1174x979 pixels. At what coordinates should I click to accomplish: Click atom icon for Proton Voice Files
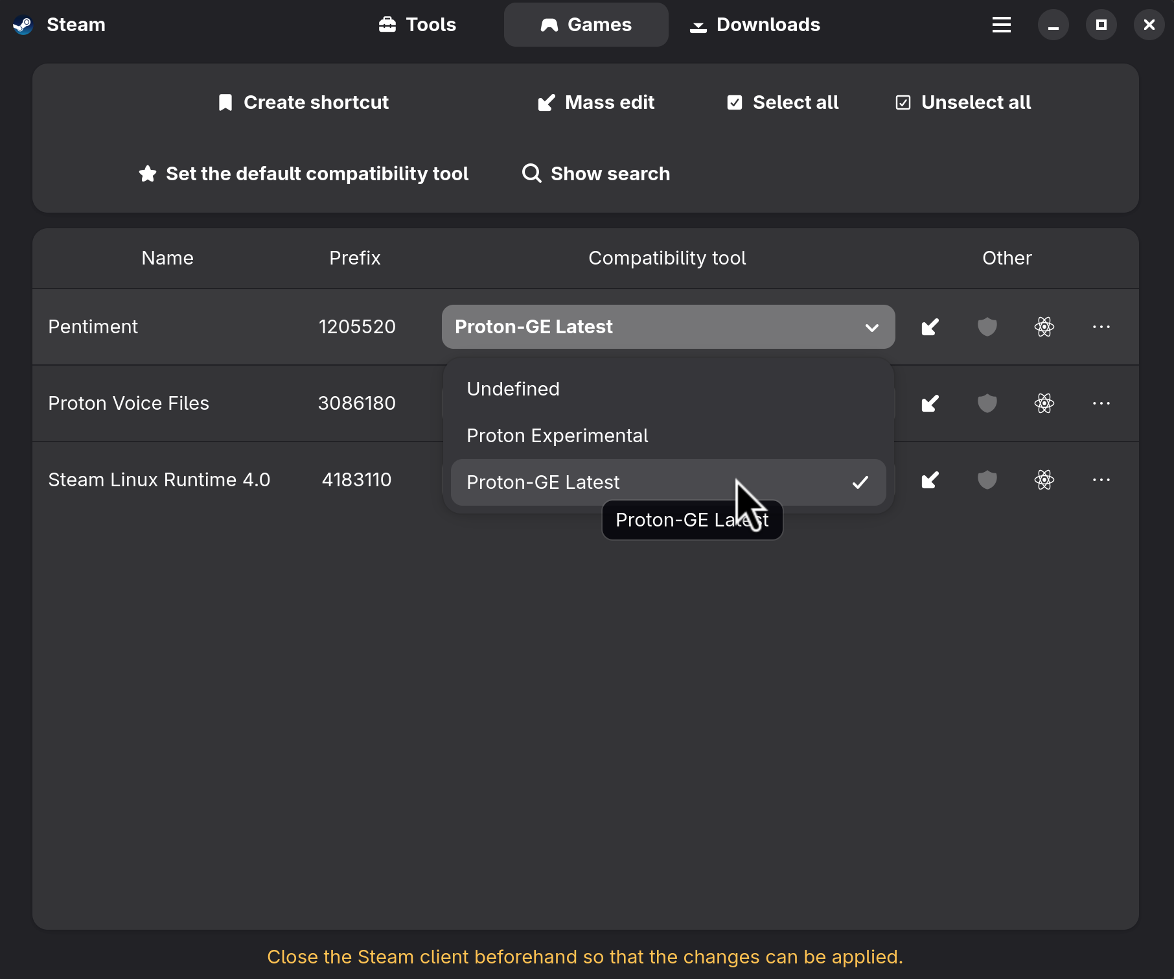pyautogui.click(x=1044, y=403)
